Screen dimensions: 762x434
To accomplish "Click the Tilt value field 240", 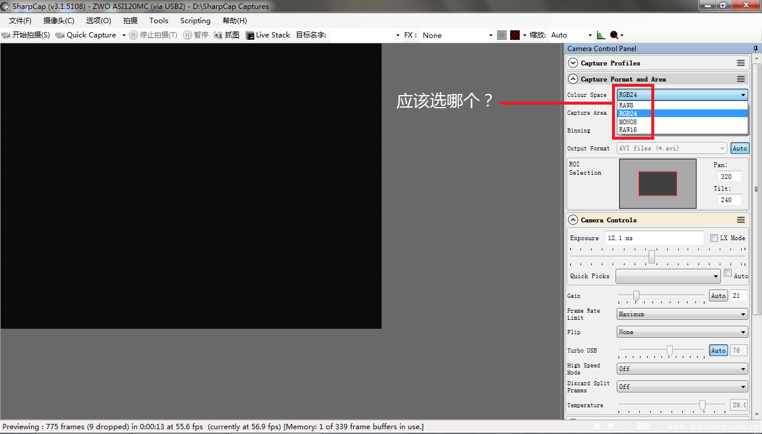I will click(x=730, y=200).
